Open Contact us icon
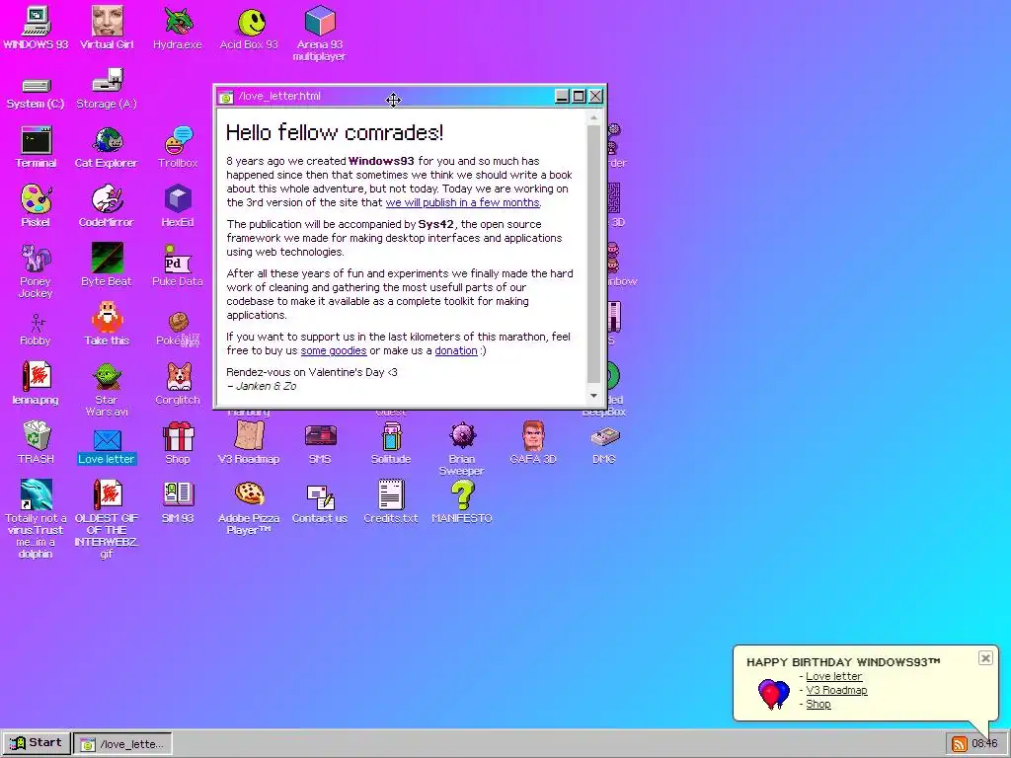1011x758 pixels. pyautogui.click(x=320, y=504)
